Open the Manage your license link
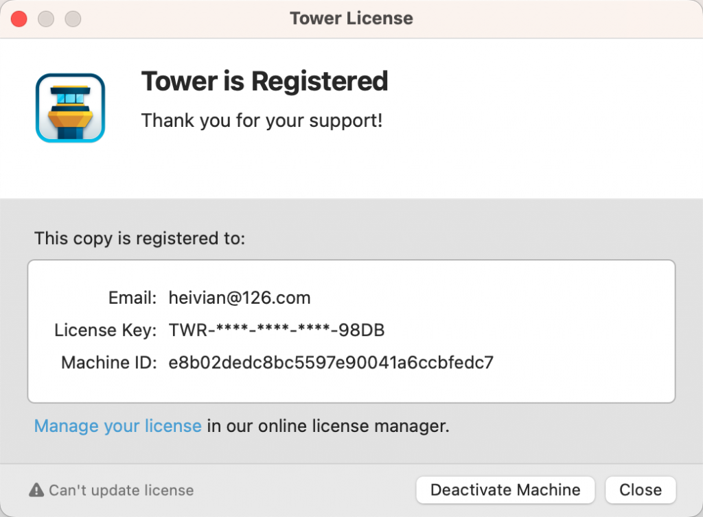 [117, 426]
